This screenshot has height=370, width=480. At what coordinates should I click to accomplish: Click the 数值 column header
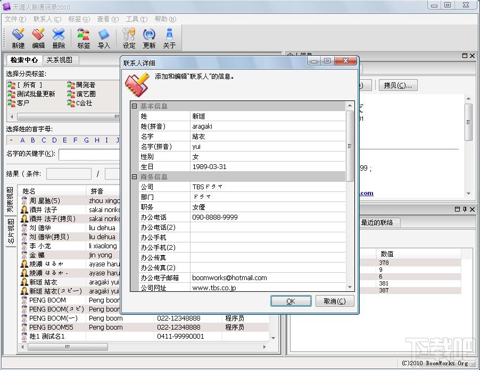coord(418,254)
